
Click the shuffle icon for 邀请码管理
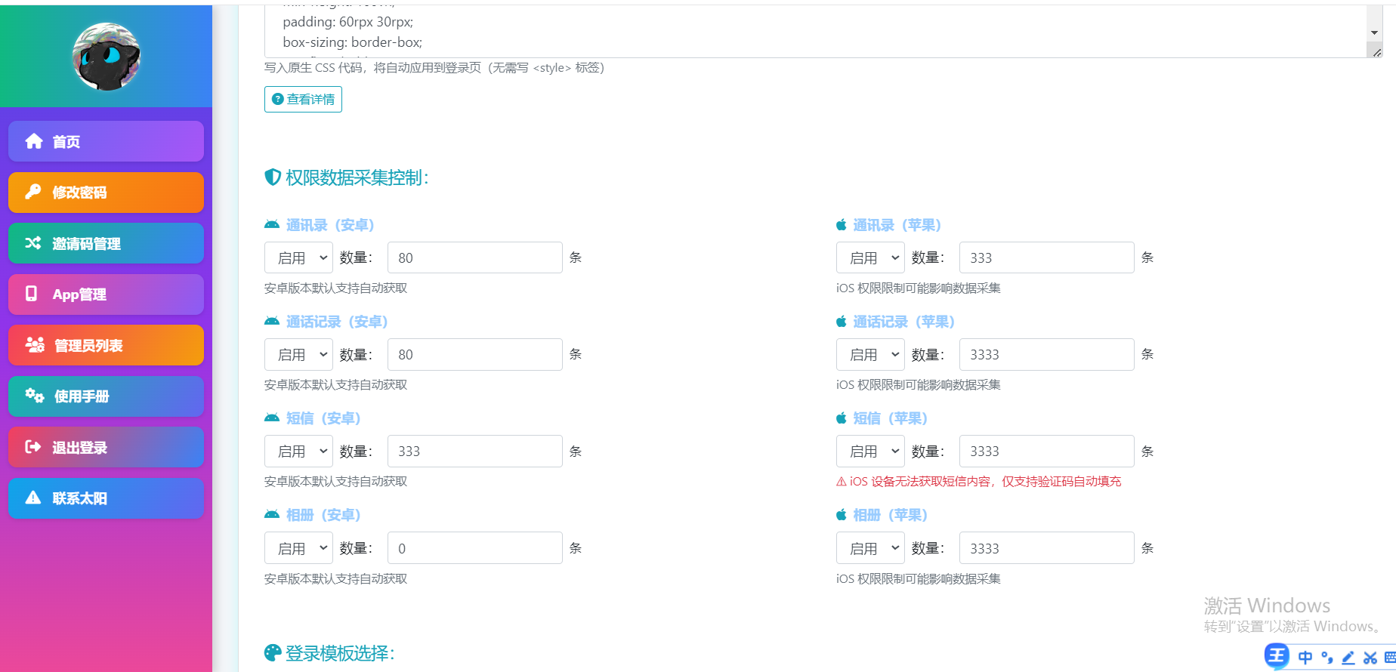click(x=33, y=243)
